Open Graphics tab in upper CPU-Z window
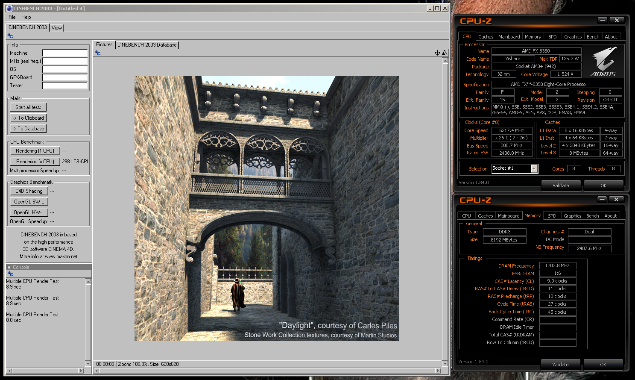Screen dimensions: 635x380 click(573, 37)
